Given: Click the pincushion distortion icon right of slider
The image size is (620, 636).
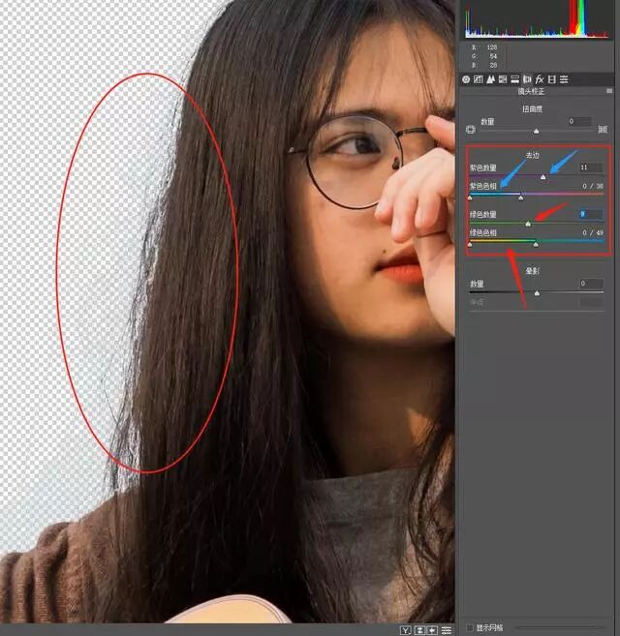Looking at the screenshot, I should (x=603, y=130).
